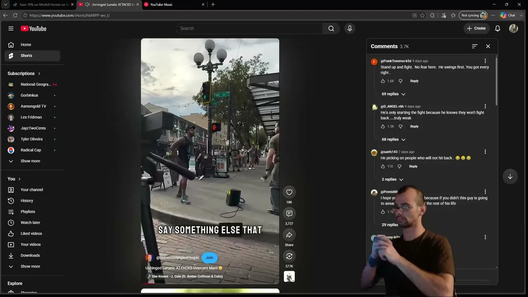Open Home in the sidebar
The image size is (528, 297).
tap(32, 45)
